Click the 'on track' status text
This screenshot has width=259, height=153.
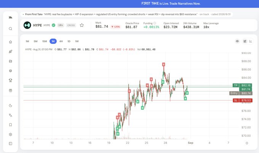(204, 14)
